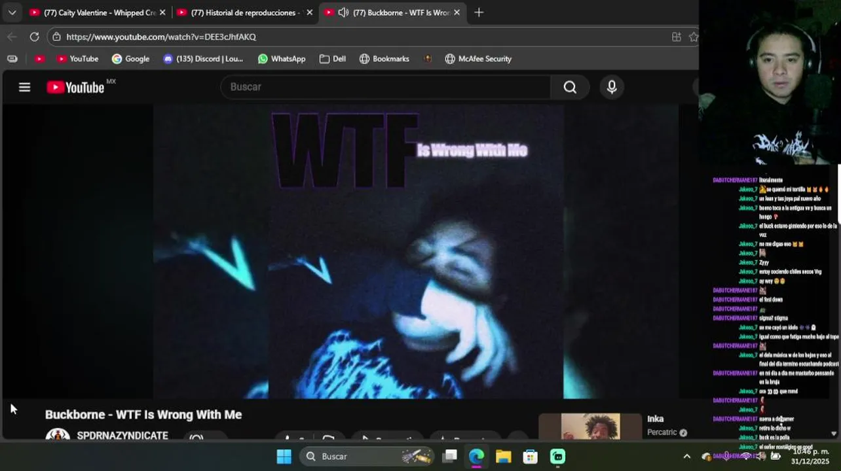Add this page to favorites star
Viewport: 841px width, 471px height.
tap(694, 37)
